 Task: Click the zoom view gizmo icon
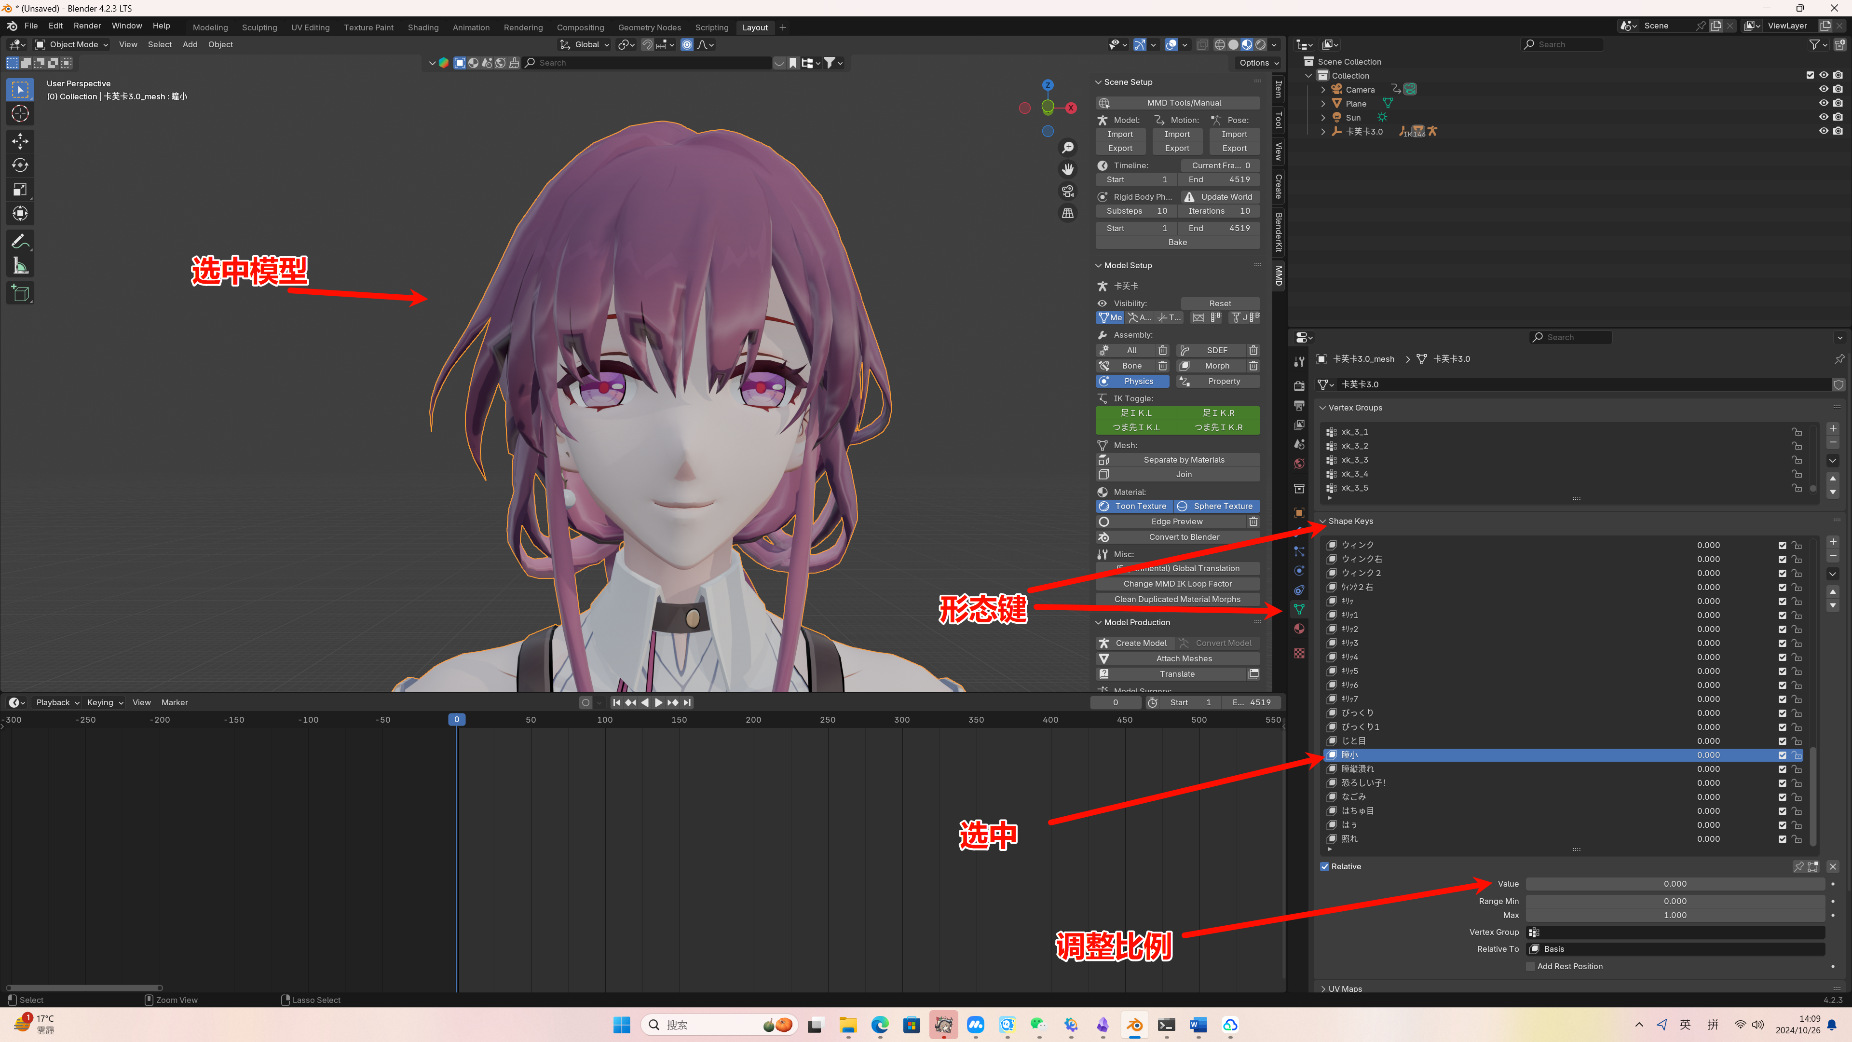(x=1068, y=148)
